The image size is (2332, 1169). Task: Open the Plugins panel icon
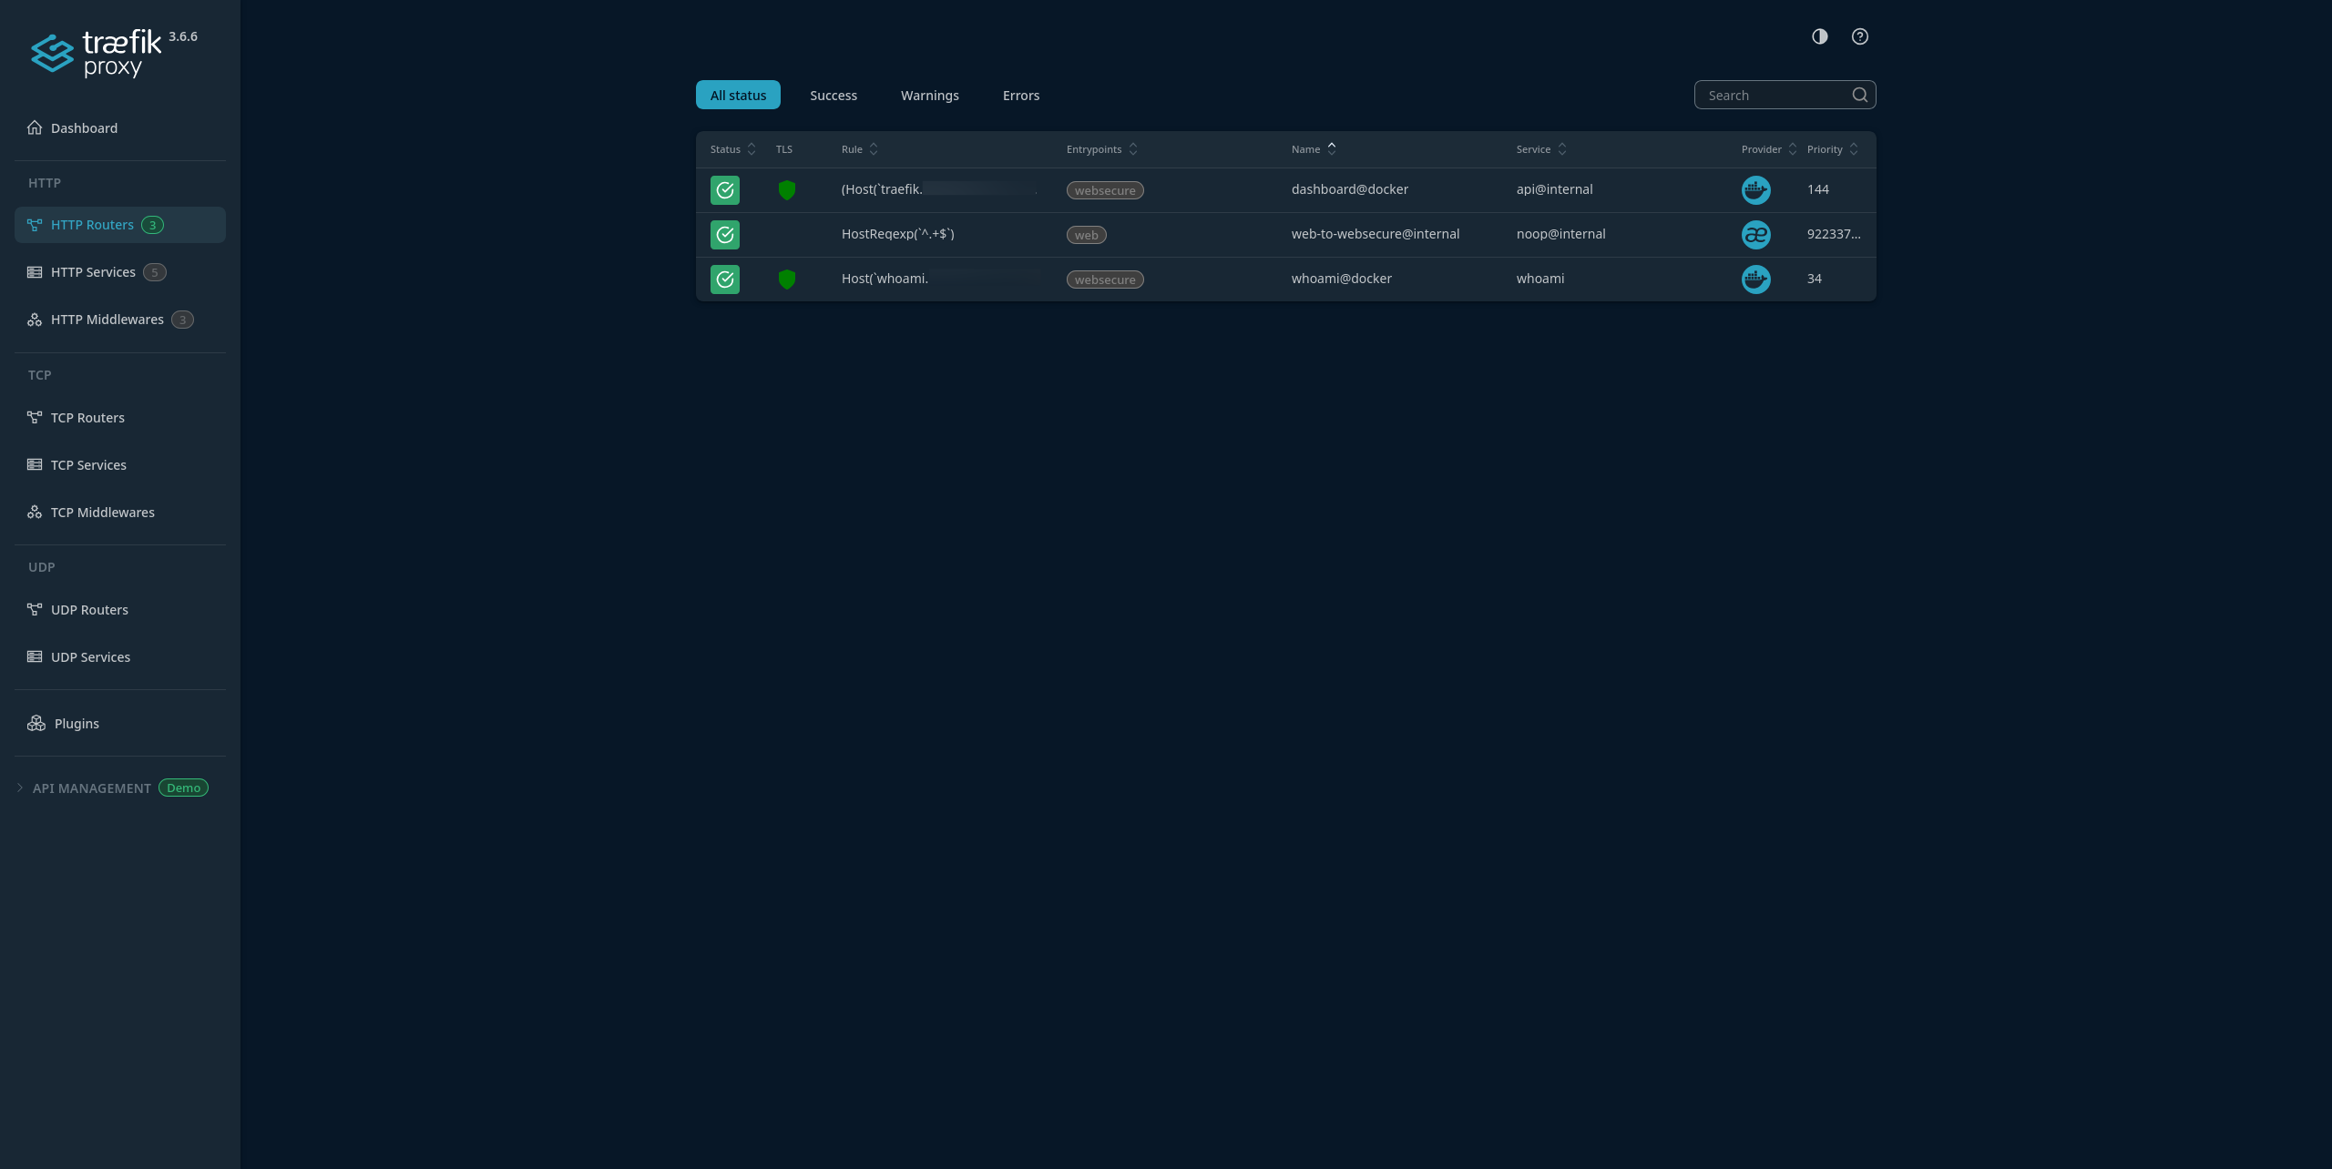(x=36, y=723)
